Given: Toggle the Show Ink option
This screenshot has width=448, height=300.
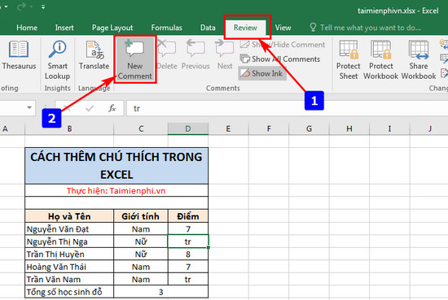Looking at the screenshot, I should coord(261,73).
